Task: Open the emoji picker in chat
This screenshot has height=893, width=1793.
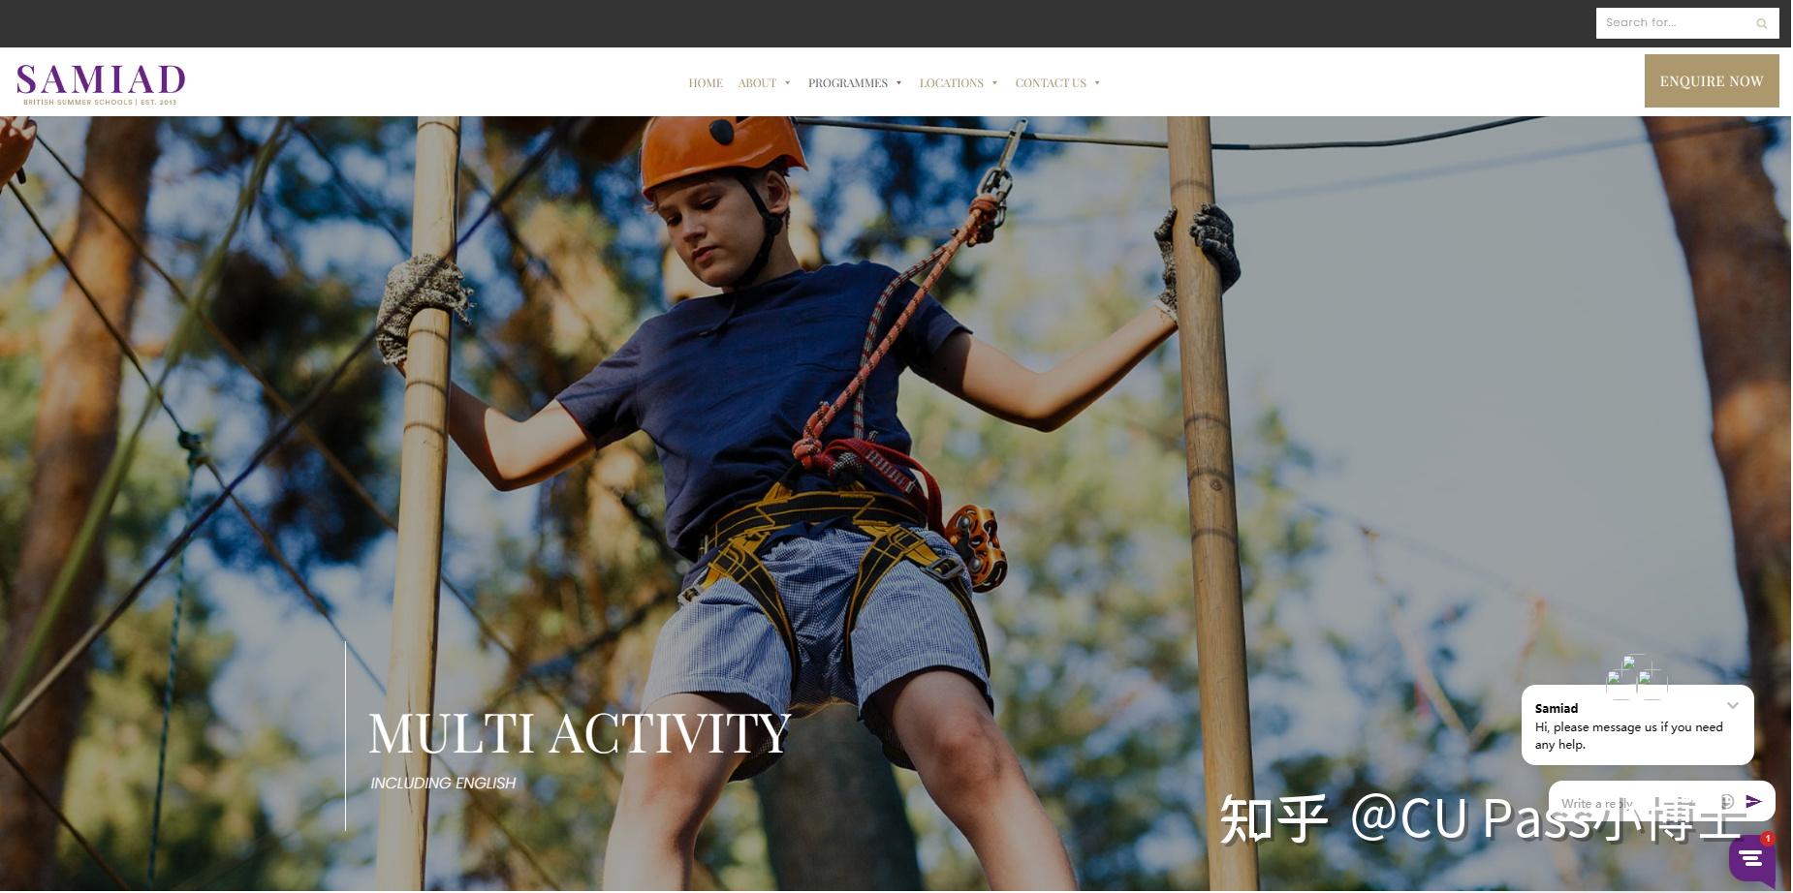Action: point(1727,801)
